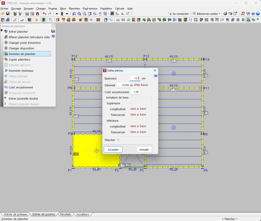Switch to the Résultats tab

66,214
